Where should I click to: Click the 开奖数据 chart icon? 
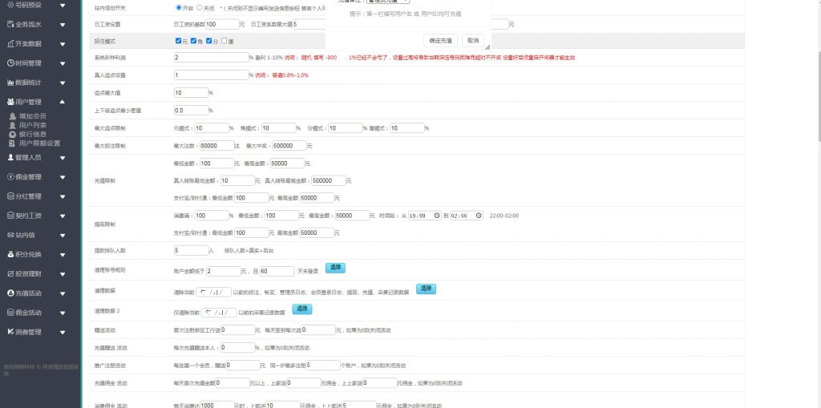[x=11, y=43]
